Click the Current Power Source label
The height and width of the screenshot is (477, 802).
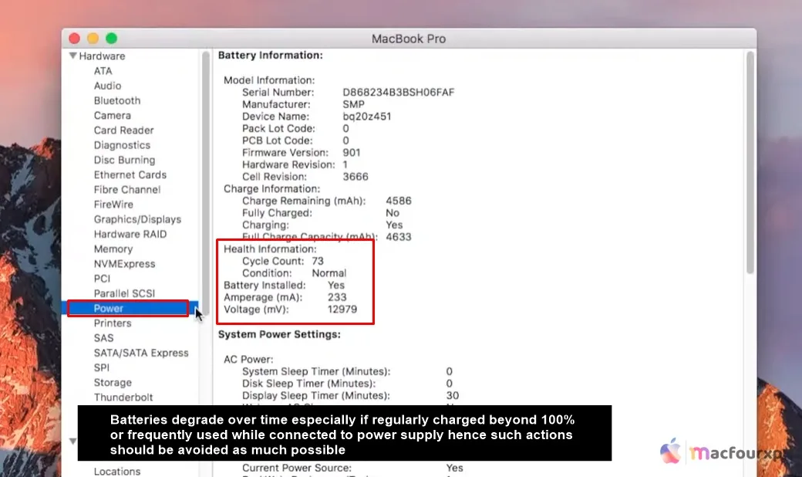click(x=297, y=468)
